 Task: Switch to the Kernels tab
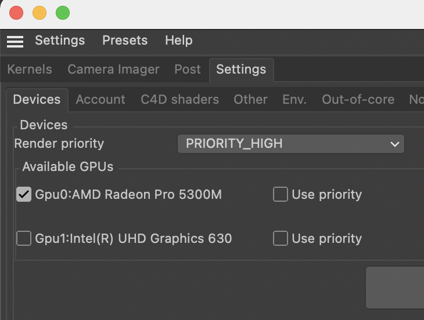30,70
